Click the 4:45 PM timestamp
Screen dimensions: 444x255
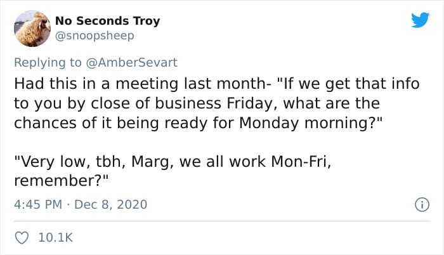coord(37,204)
